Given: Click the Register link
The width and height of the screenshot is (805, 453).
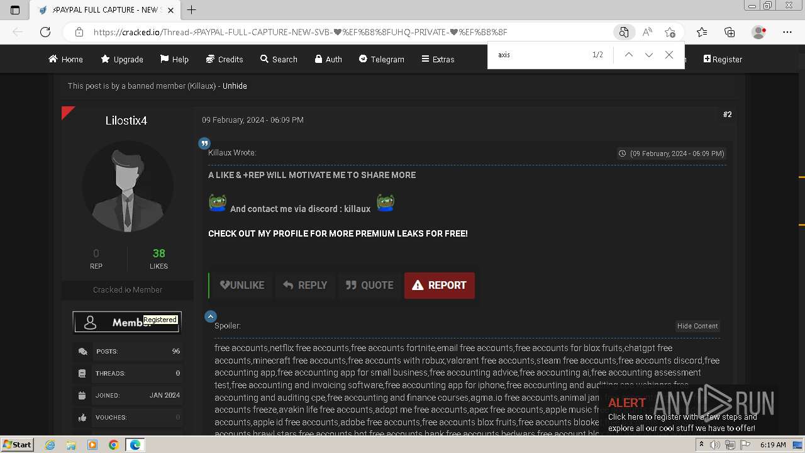Looking at the screenshot, I should [x=723, y=59].
